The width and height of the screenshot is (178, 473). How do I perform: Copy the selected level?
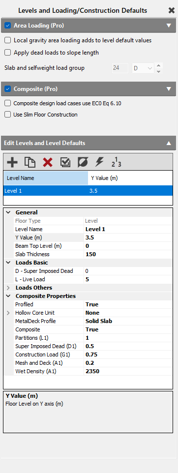[x=30, y=162]
